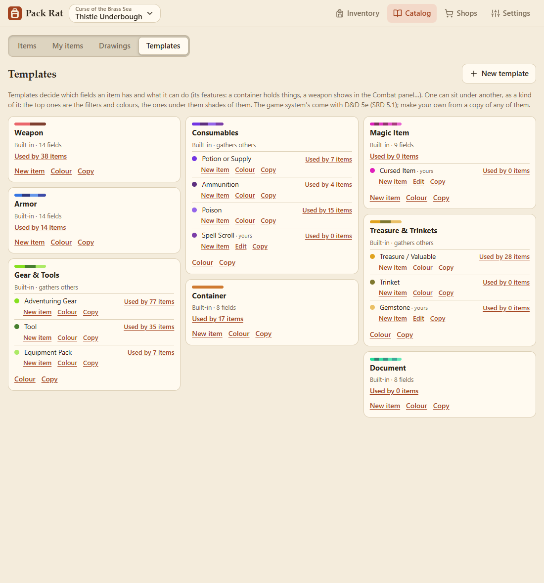This screenshot has height=583, width=544.
Task: Change the Consumables group colour
Action: pos(202,263)
